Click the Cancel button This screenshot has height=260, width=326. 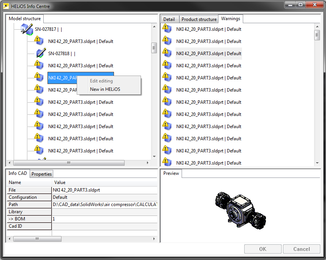(x=301, y=249)
